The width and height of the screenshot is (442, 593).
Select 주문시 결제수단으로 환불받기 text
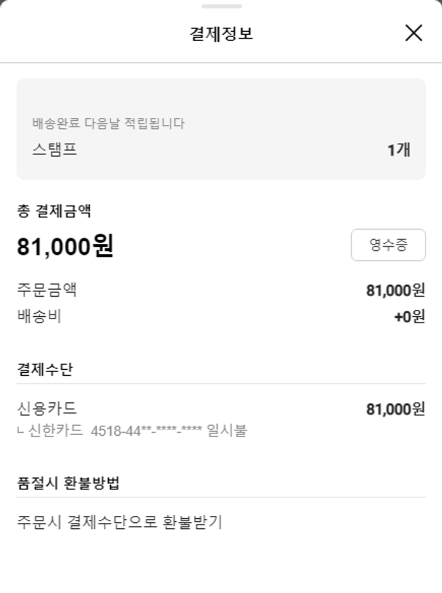[x=120, y=522]
